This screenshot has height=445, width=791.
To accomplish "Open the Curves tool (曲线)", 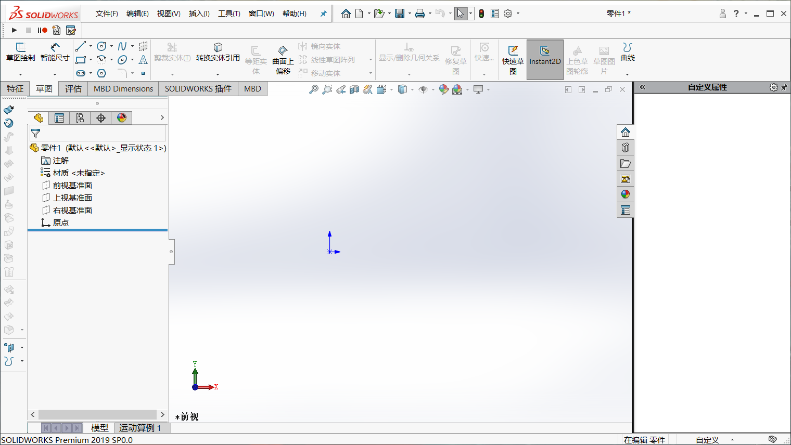I will 628,52.
